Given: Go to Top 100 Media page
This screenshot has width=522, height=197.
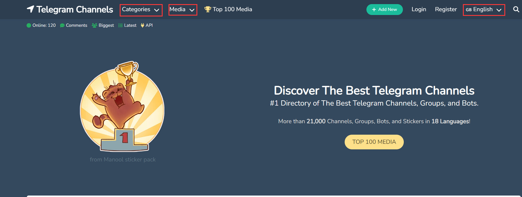Looking at the screenshot, I should click(228, 9).
